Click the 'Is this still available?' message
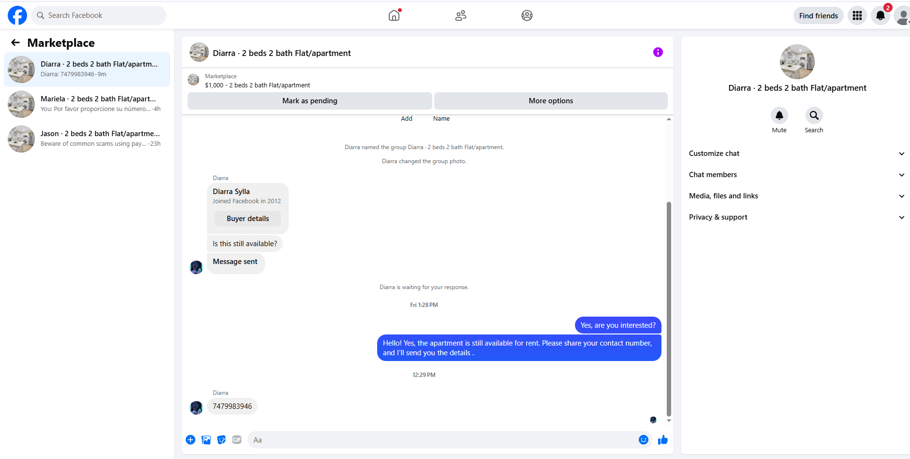This screenshot has height=459, width=910. tap(245, 244)
